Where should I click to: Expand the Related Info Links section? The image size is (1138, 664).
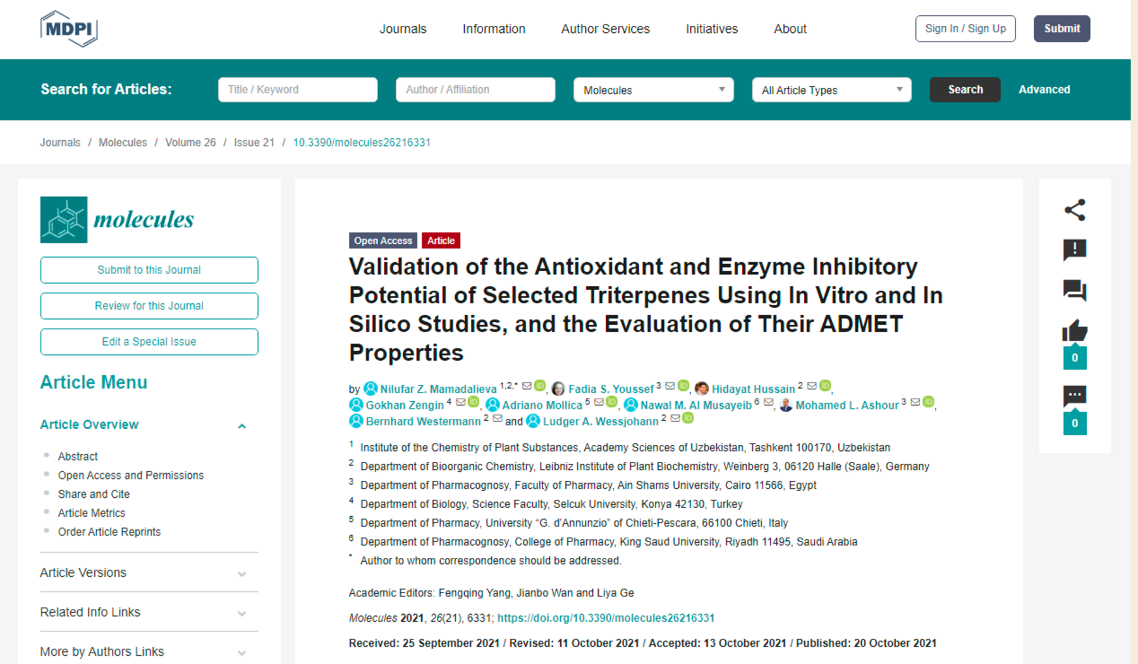click(242, 613)
